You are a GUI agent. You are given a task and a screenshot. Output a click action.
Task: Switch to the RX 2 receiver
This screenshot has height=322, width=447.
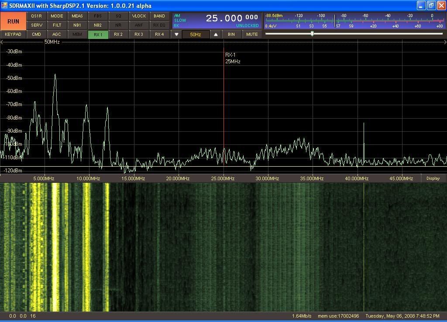click(118, 34)
